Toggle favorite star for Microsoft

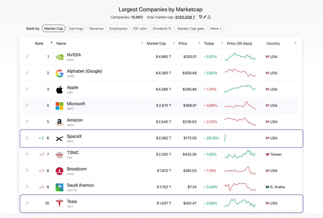27,105
